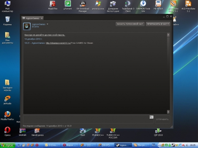This screenshot has height=148, width=198.
Task: Open the steampowered link in chat
Action: click(x=58, y=43)
